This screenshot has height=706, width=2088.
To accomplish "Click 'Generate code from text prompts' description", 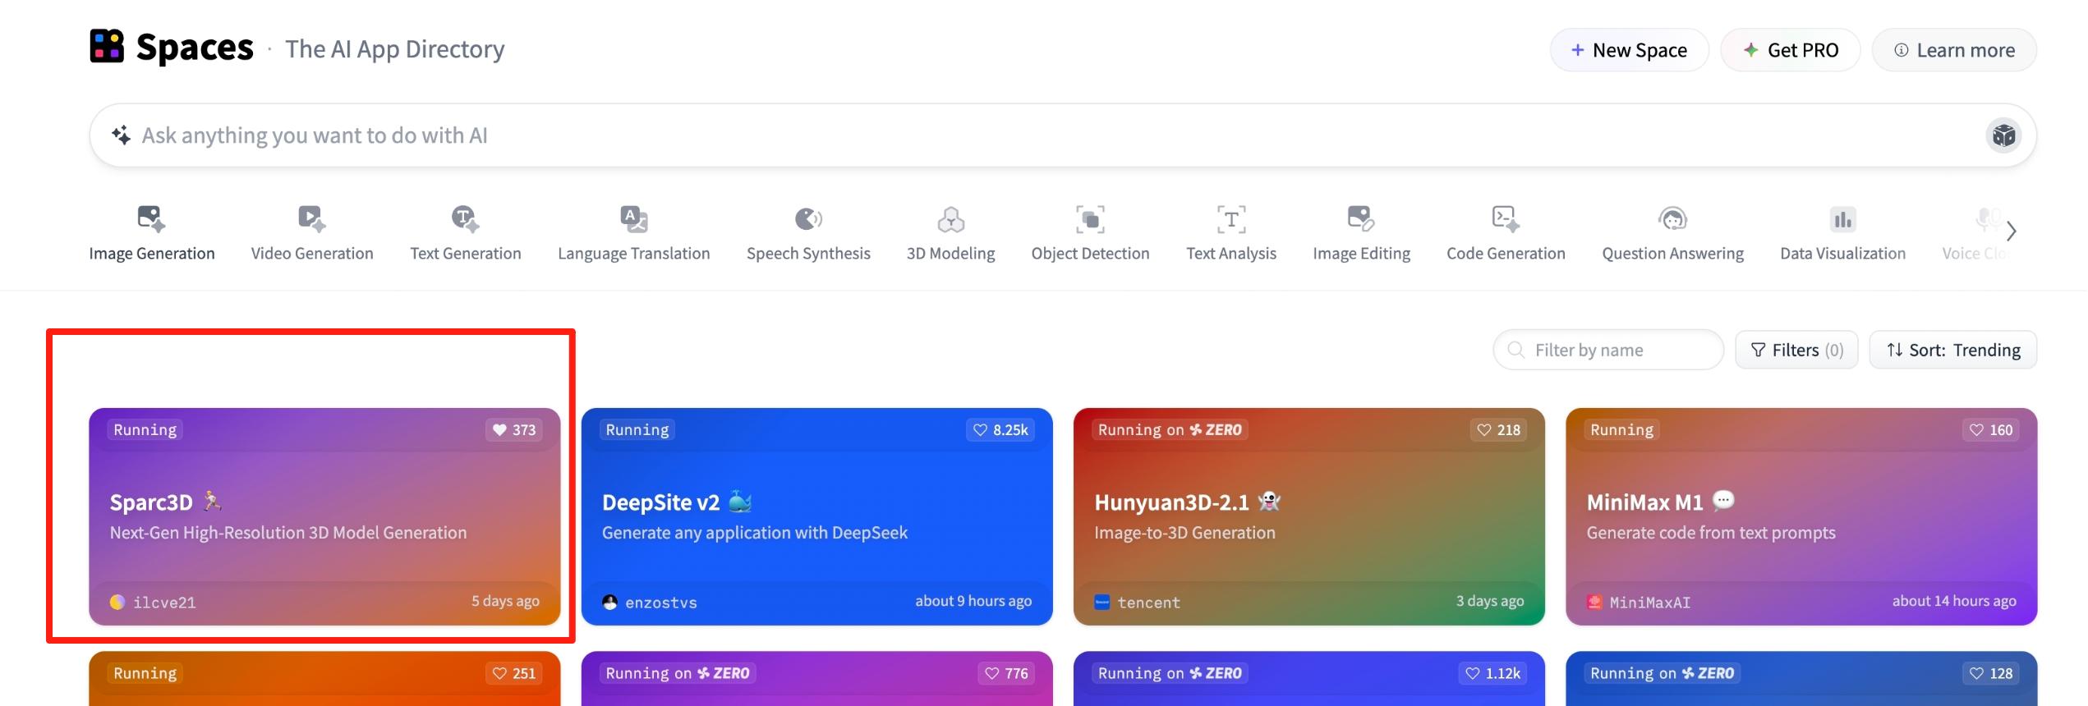I will [x=1711, y=533].
